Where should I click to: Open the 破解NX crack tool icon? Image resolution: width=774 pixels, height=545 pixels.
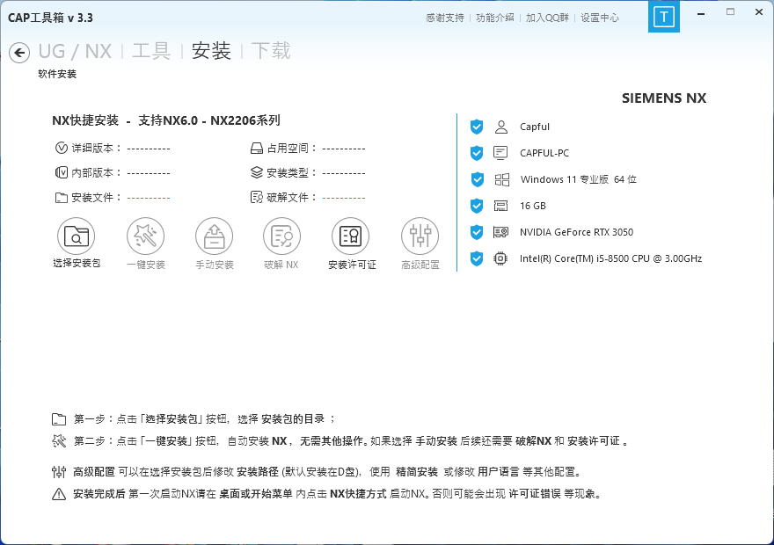(x=282, y=236)
